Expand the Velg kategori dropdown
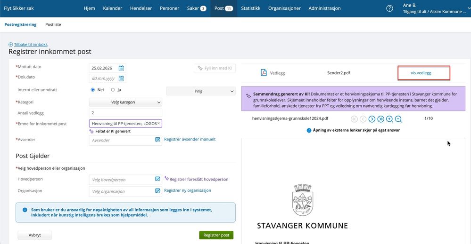 click(125, 102)
